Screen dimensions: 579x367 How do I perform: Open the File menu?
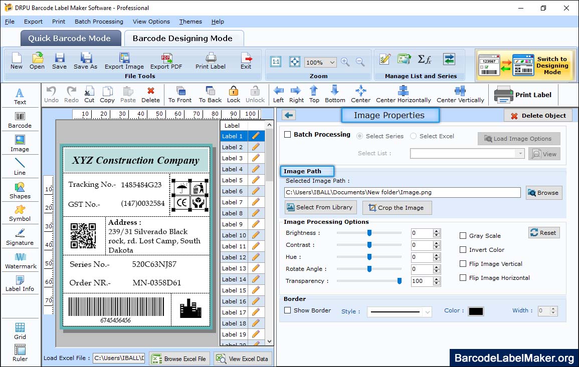click(x=10, y=22)
